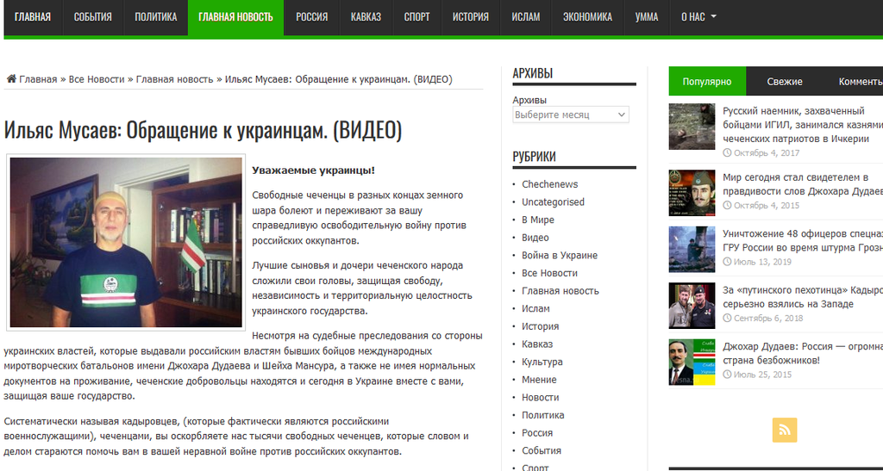Click thumbnail for Мир сегодня article
883x471 pixels.
(692, 193)
